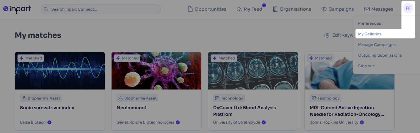Viewport: 420px width, 133px height.
Task: Choose Manage Campaigns in dropdown
Action: [377, 45]
